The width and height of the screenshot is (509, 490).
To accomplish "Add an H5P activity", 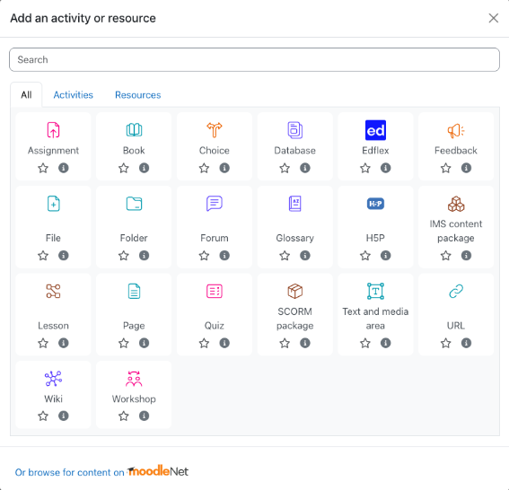I will pos(375,204).
